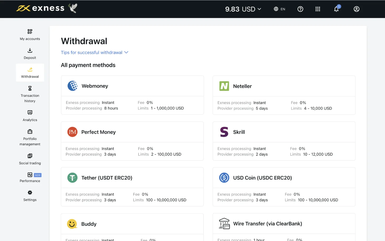Viewport: 385px width, 241px height.
Task: Click the Social trading label
Action: 30,163
